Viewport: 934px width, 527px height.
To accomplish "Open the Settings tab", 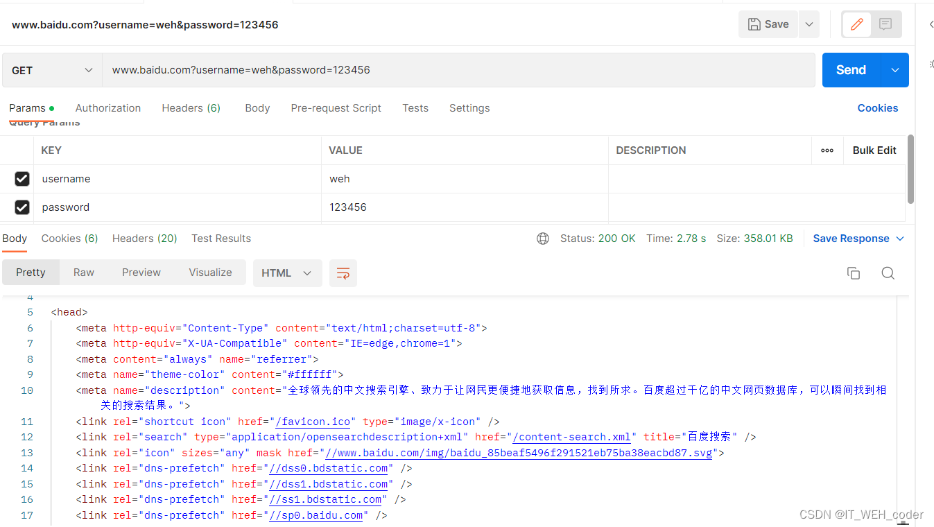I will click(469, 108).
